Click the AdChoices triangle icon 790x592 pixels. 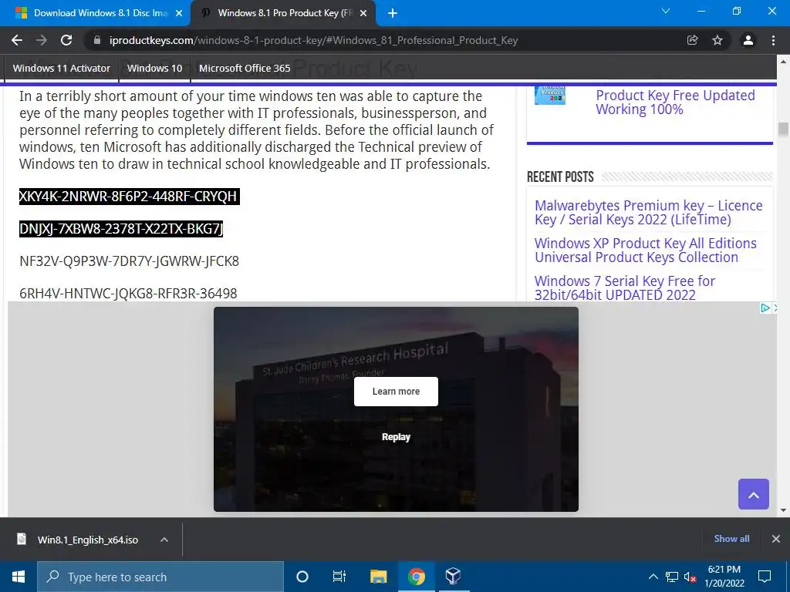[x=765, y=308]
